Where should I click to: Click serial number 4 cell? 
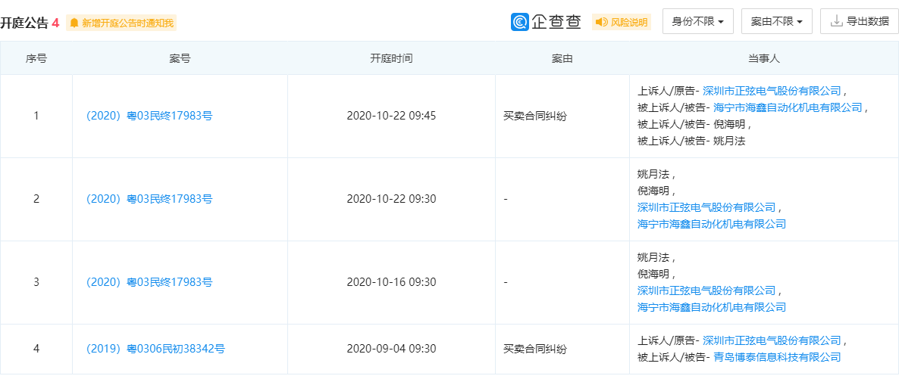point(36,348)
